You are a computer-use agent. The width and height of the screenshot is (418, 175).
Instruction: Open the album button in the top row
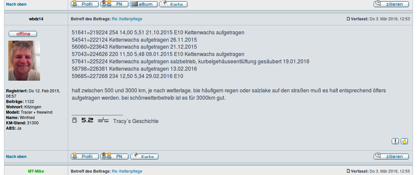click(x=144, y=4)
